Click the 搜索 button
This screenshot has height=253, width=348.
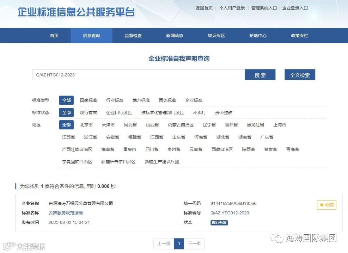click(260, 75)
